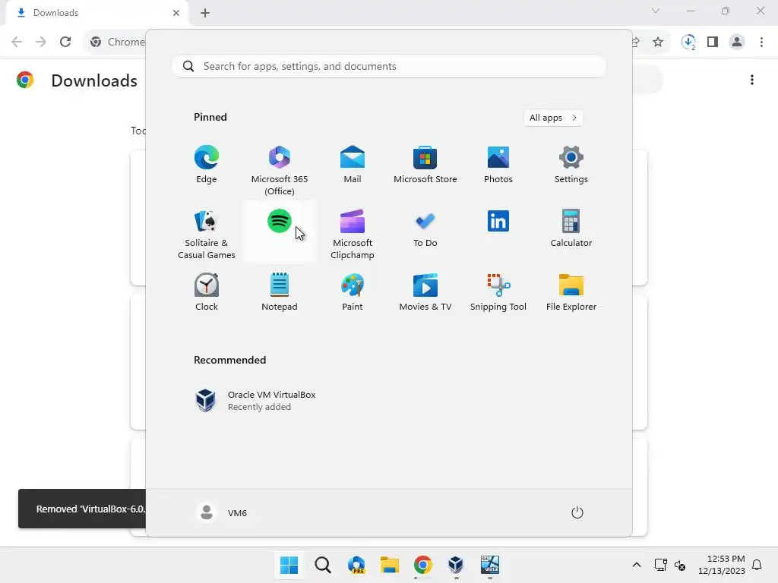Click the power button in Start menu
Screen dimensions: 778x583
[x=577, y=512]
